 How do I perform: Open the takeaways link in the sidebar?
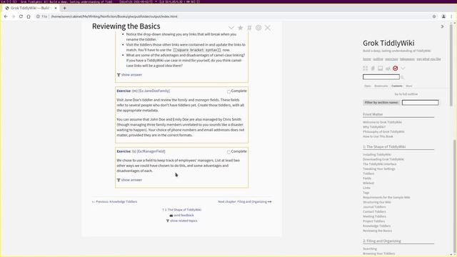pos(407,59)
